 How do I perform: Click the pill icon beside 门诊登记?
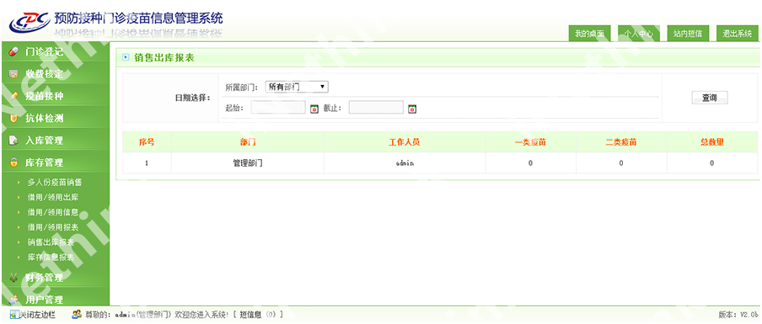pyautogui.click(x=13, y=52)
